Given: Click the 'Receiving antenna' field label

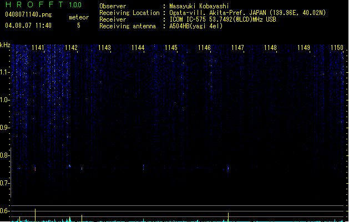Looking at the screenshot, I should click(128, 26).
